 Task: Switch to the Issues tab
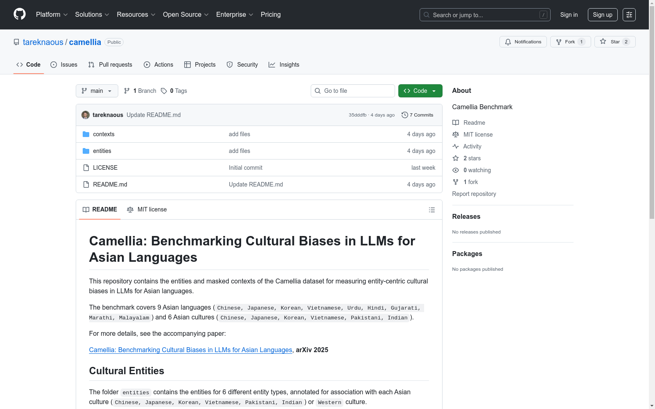coord(64,65)
